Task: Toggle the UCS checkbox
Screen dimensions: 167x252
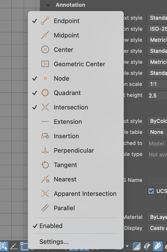Action: click(151, 191)
